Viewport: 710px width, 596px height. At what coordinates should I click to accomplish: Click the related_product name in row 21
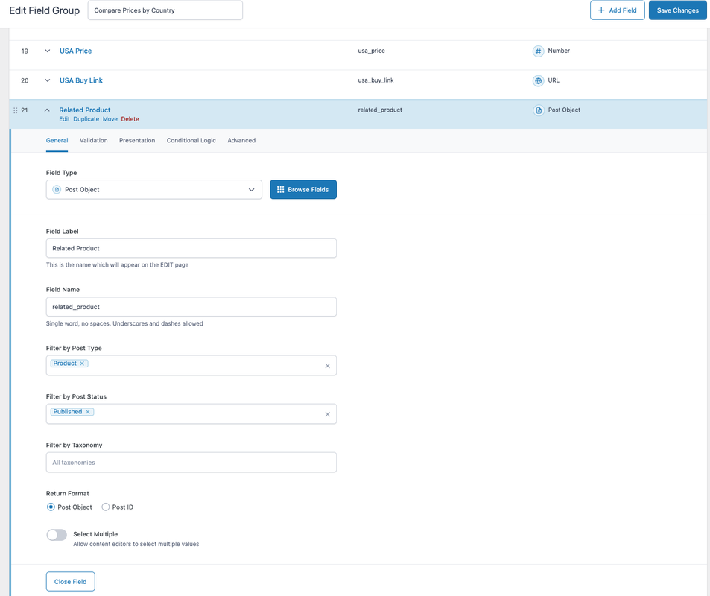[x=380, y=110]
